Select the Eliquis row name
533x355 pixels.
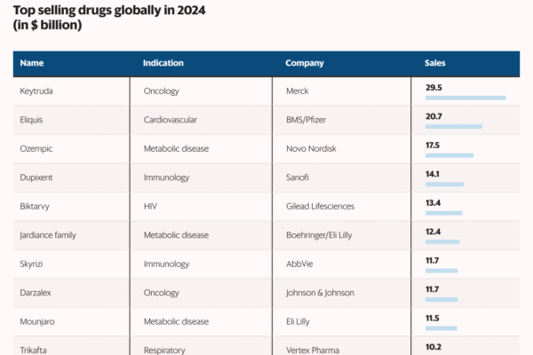tap(33, 120)
